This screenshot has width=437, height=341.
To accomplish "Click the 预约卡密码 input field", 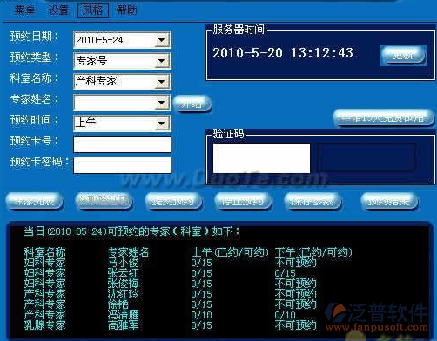I will coord(122,165).
